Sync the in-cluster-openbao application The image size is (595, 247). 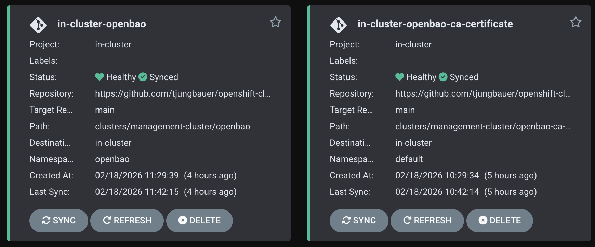tap(59, 221)
